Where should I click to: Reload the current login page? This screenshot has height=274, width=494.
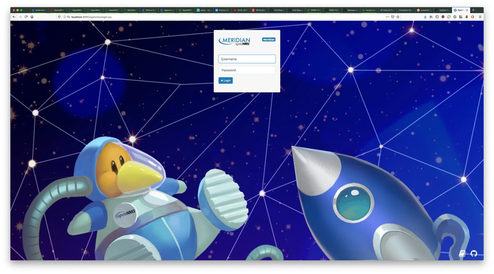coord(26,17)
